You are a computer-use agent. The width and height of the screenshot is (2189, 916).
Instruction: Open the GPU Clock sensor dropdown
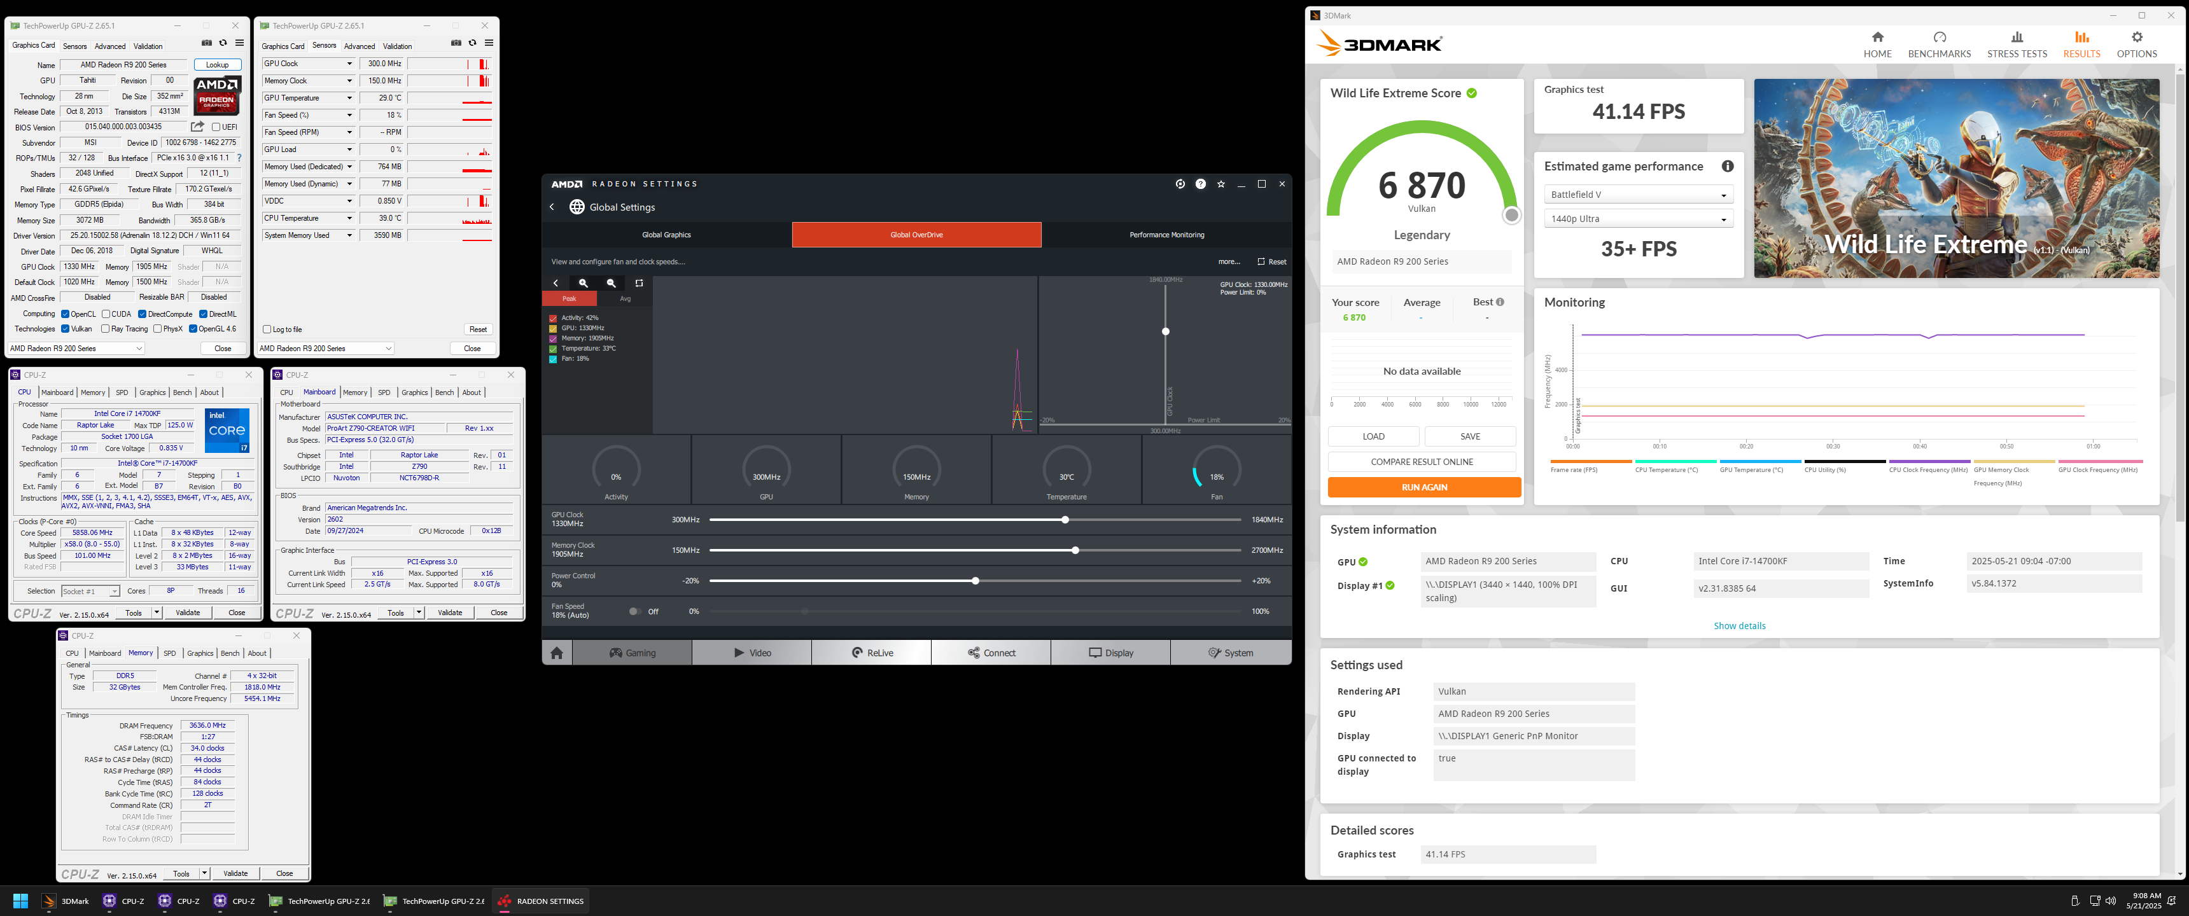(x=349, y=64)
